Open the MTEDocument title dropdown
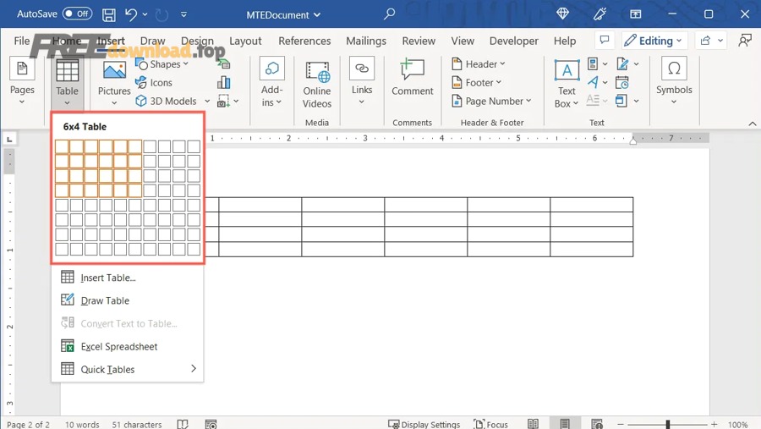The image size is (761, 429). (283, 15)
